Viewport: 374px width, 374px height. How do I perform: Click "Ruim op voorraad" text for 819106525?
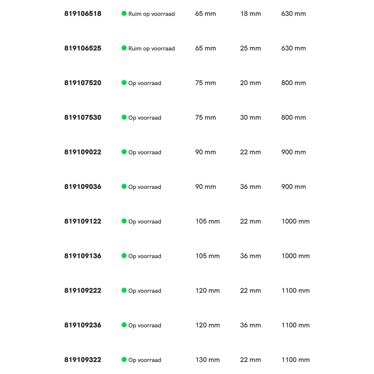151,49
